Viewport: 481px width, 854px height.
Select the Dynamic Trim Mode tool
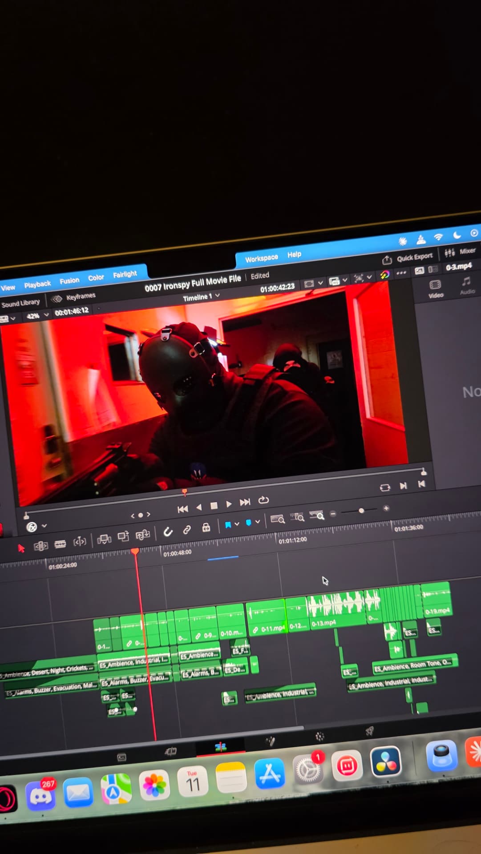point(80,541)
